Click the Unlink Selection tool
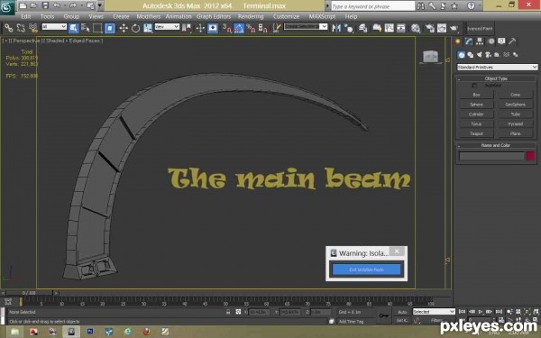This screenshot has height=338, width=541. 21,28
